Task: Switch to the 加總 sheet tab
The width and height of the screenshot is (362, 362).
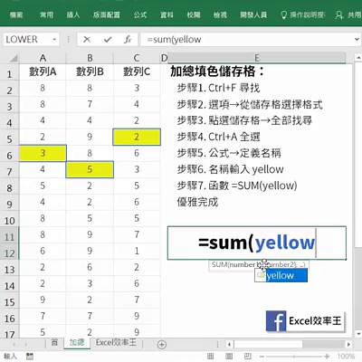Action: [x=77, y=343]
